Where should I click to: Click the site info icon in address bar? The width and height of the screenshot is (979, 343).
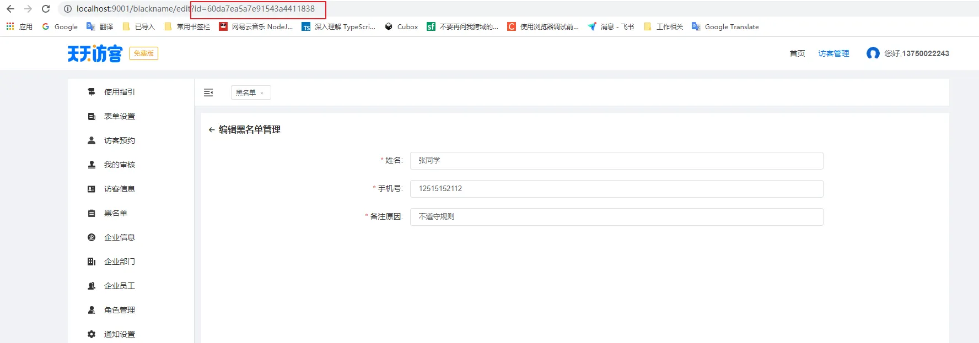pos(68,9)
